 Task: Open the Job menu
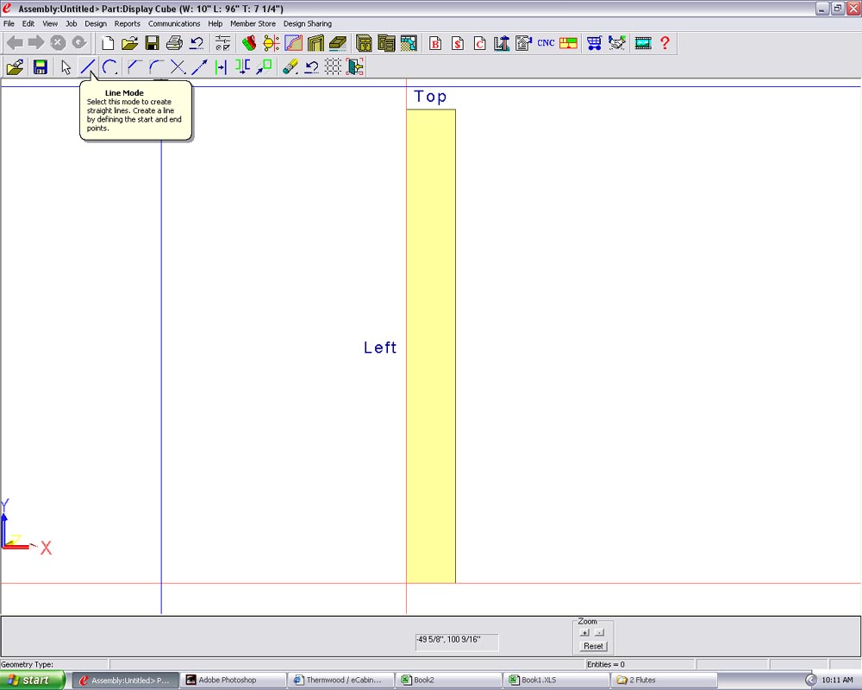point(72,23)
